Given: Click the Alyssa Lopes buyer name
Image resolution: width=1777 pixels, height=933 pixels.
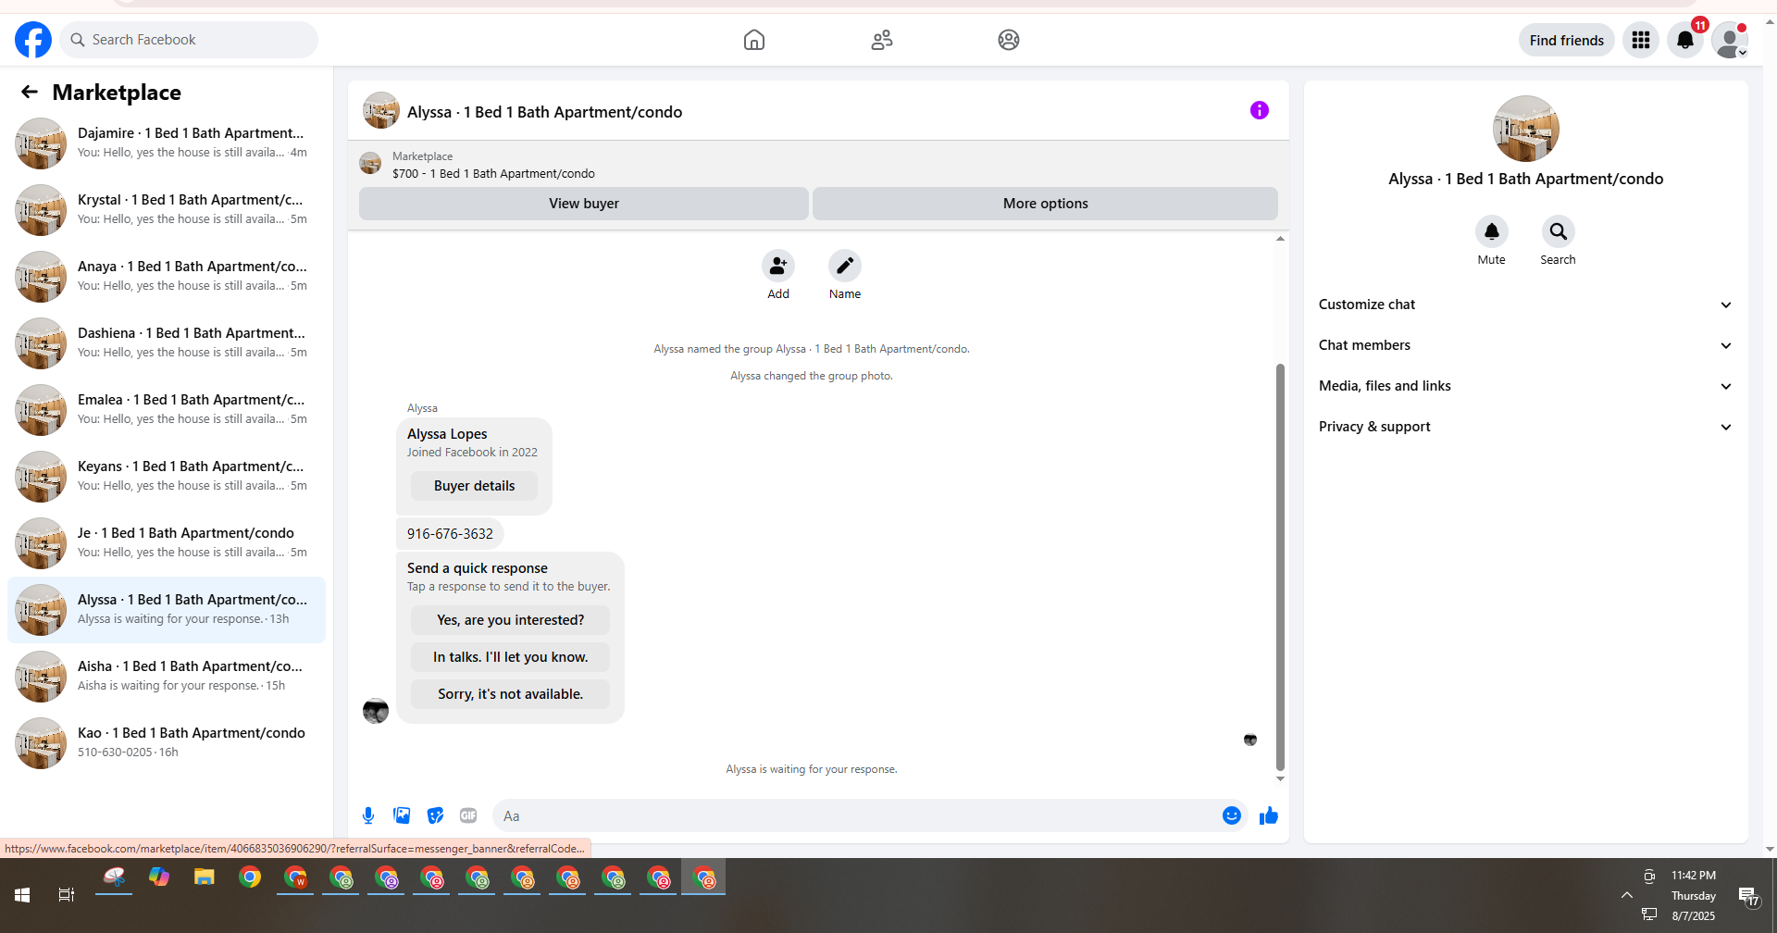Looking at the screenshot, I should click(x=447, y=434).
